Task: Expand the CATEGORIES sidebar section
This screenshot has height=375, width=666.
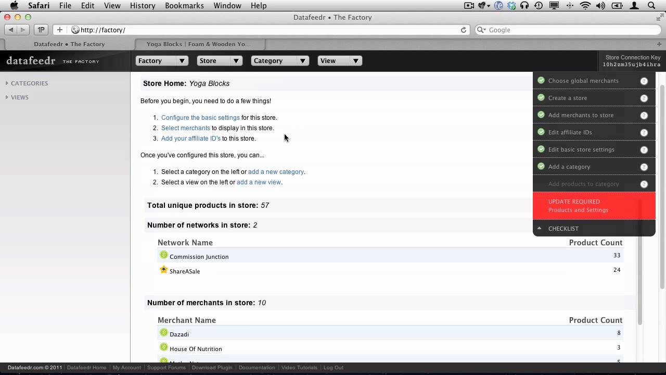Action: point(27,83)
